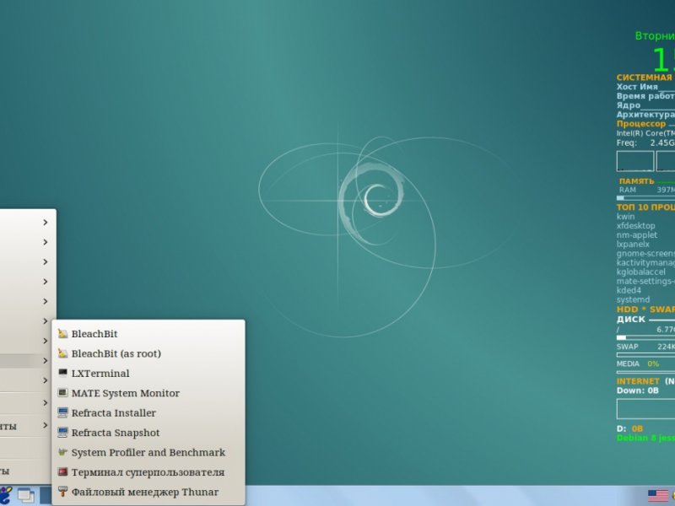Click 'systemd' in the process list

coord(634,300)
